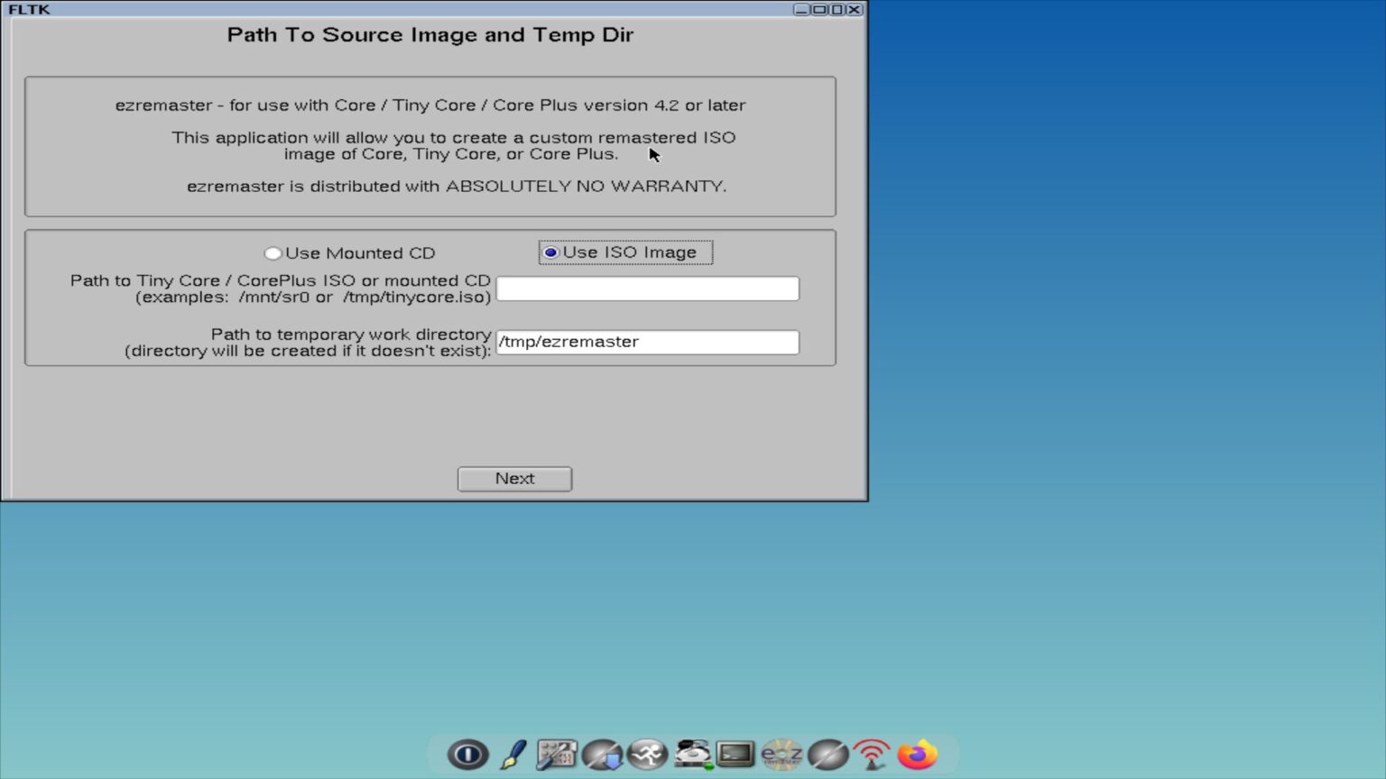Launch the paint/editor pen icon
This screenshot has width=1386, height=779.
coord(512,754)
